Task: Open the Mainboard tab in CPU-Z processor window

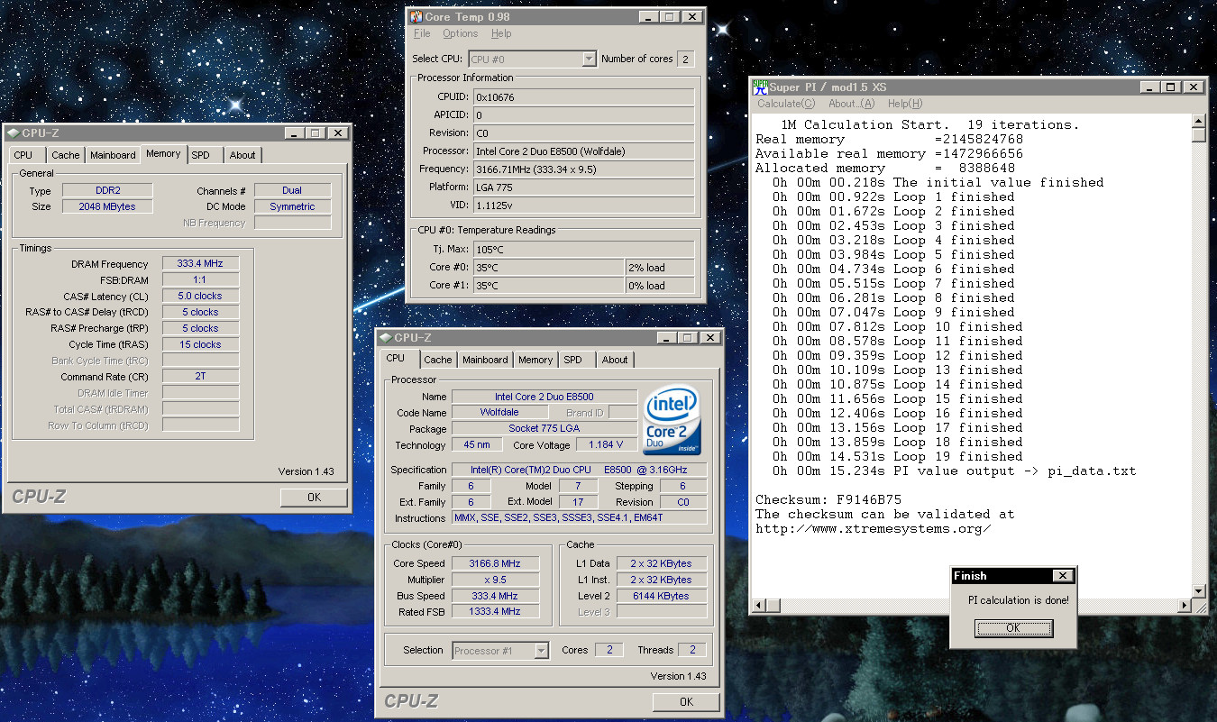Action: click(x=485, y=360)
